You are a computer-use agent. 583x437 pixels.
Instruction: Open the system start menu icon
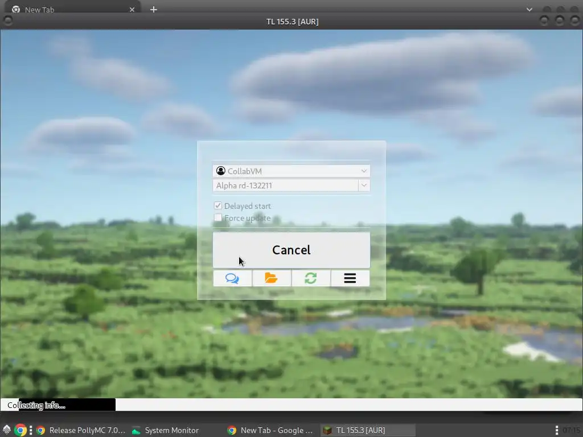pos(7,430)
